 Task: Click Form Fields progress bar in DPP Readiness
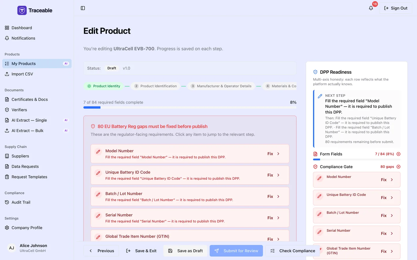tap(357, 159)
